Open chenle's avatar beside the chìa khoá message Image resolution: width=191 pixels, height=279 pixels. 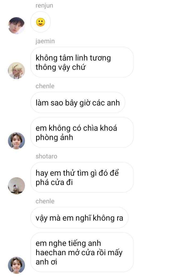pos(16,141)
